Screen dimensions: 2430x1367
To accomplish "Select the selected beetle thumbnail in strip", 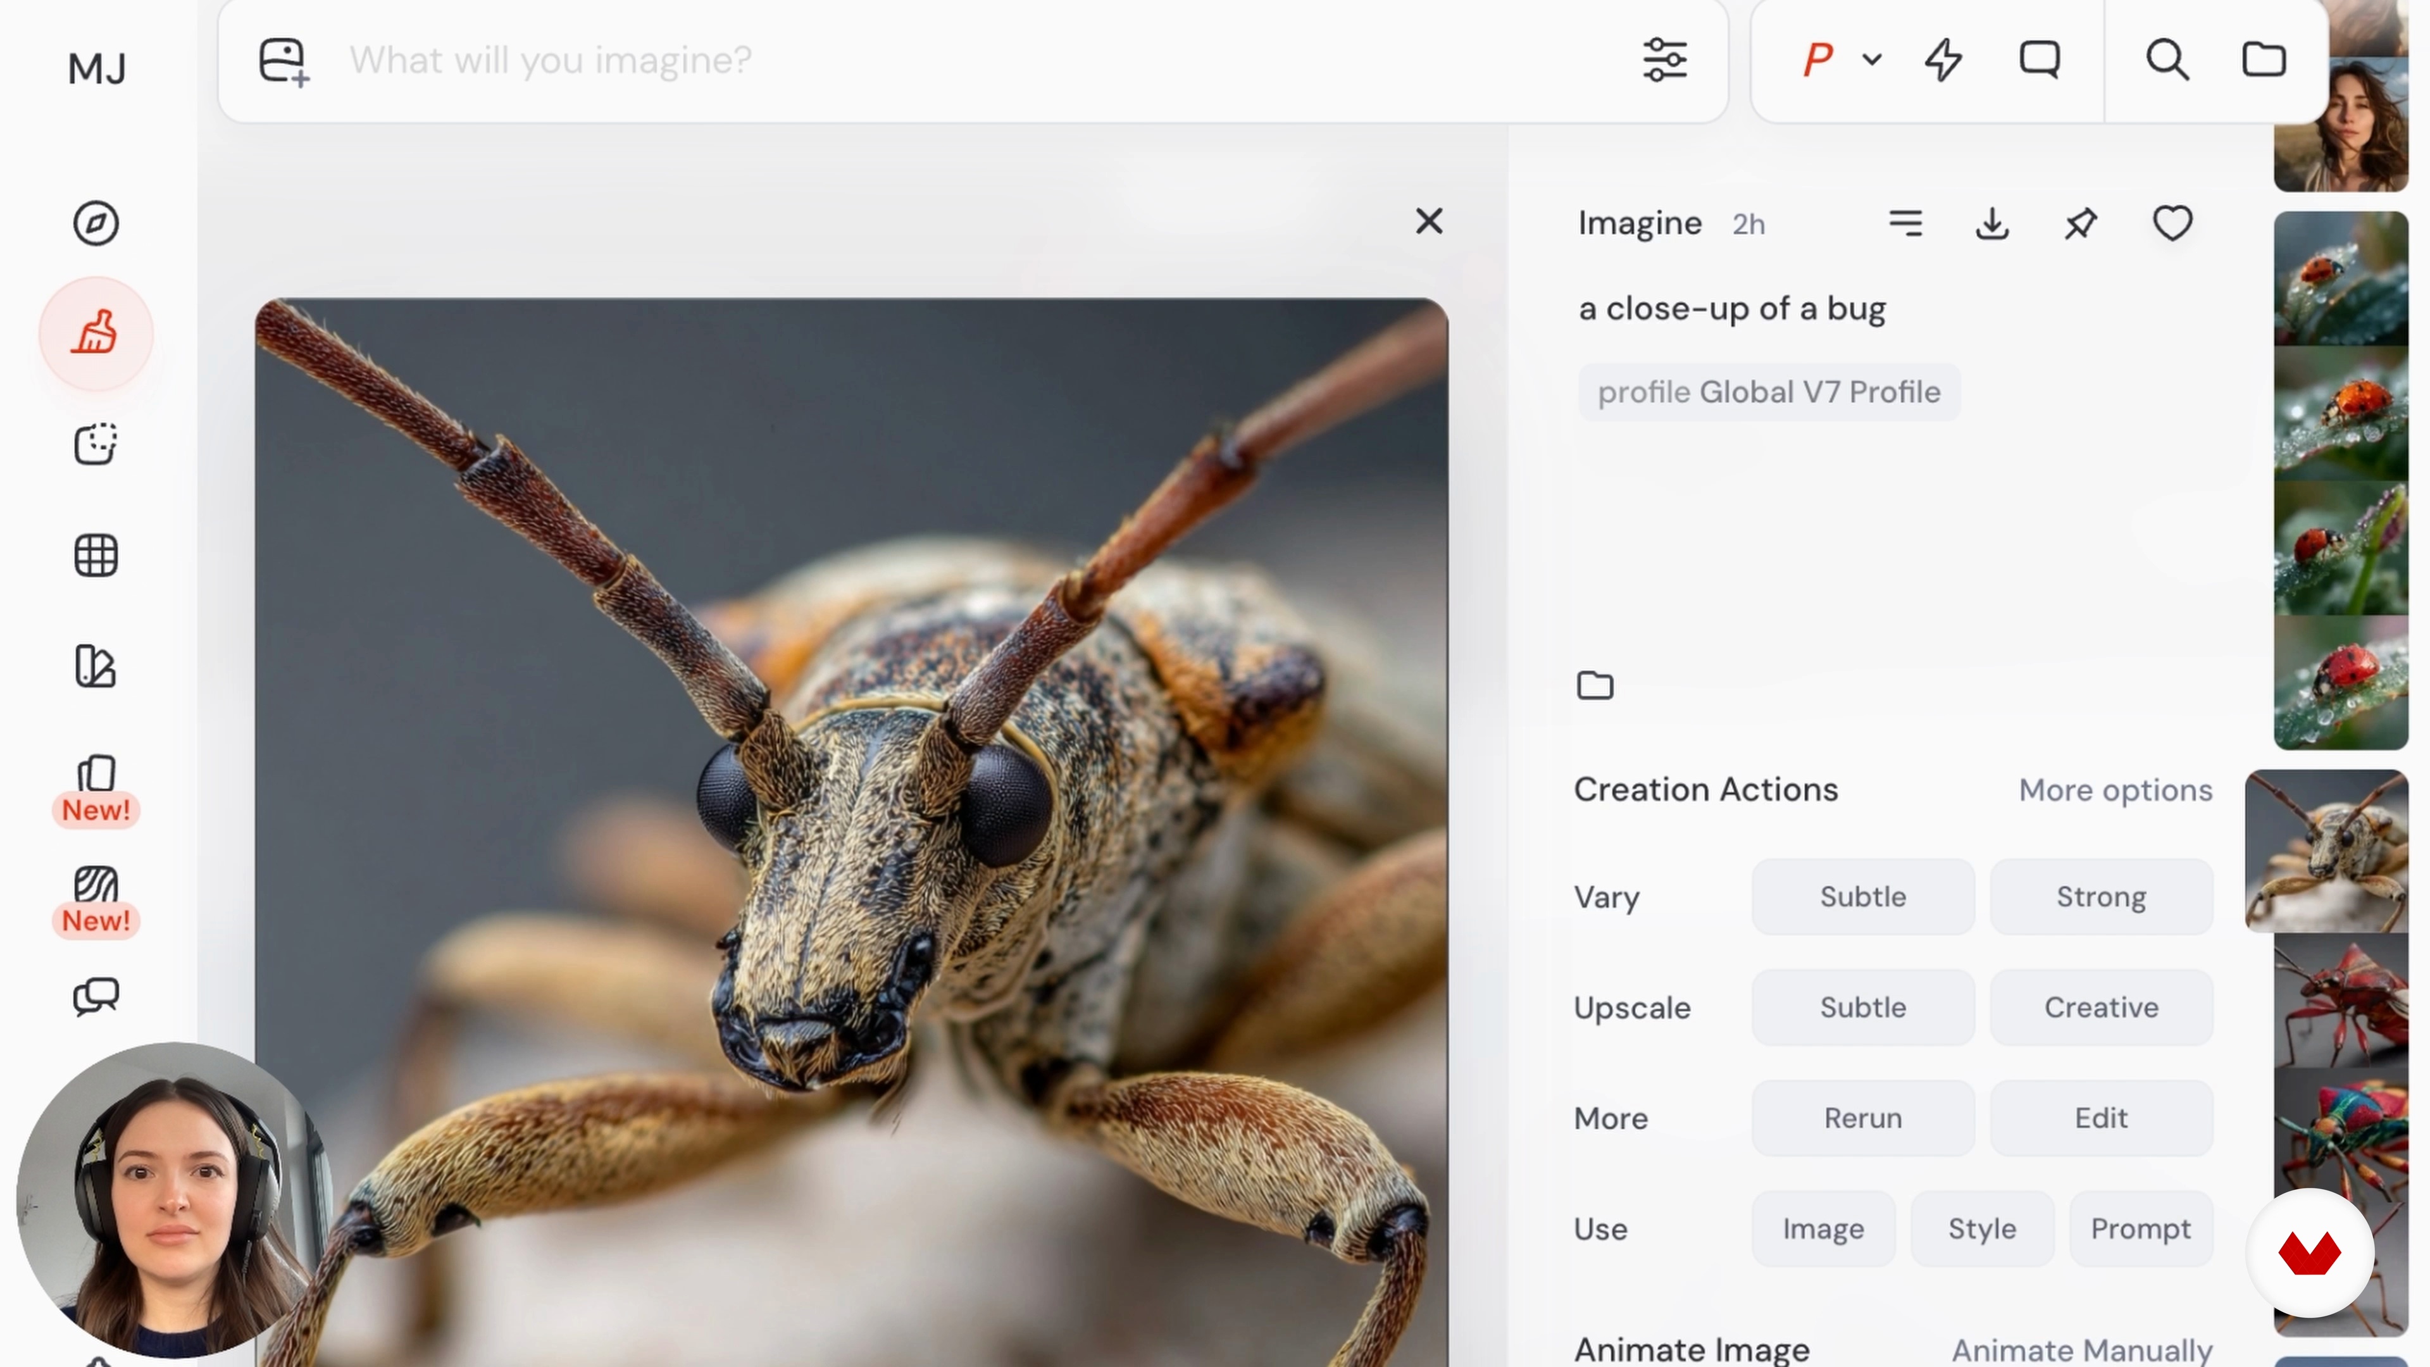I will point(2326,851).
